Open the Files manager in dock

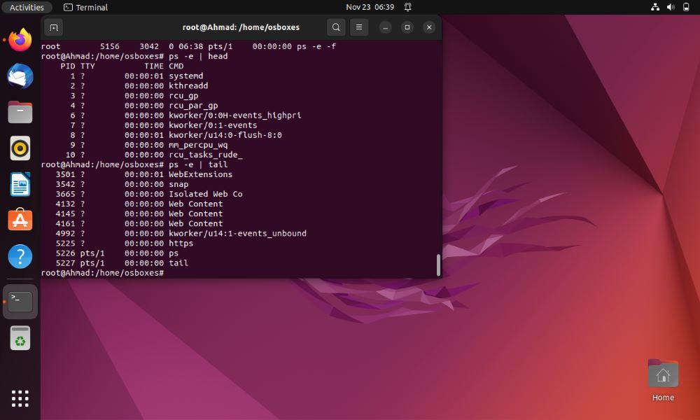click(x=20, y=112)
